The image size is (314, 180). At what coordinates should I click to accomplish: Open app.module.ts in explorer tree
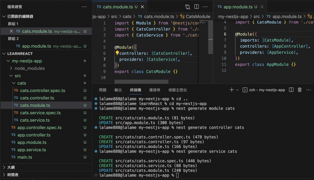(x=46, y=142)
